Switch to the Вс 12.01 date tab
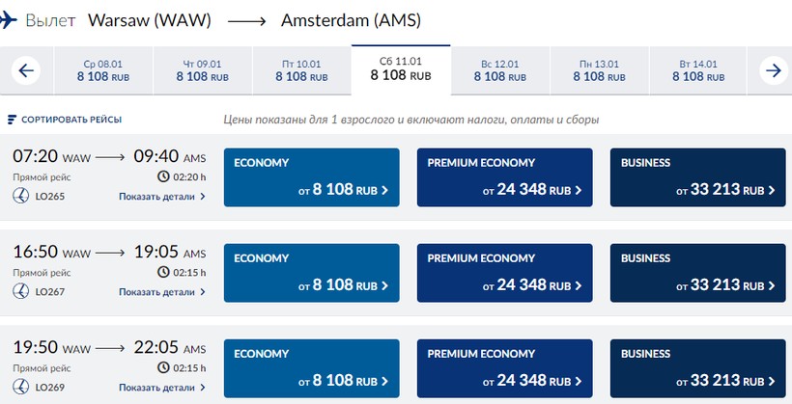Viewport: 792px width, 404px height. pos(500,70)
